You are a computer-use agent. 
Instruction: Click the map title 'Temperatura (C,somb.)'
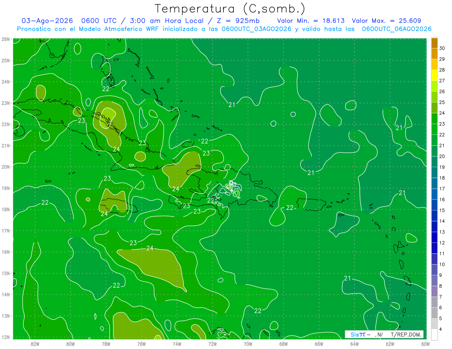(230, 9)
